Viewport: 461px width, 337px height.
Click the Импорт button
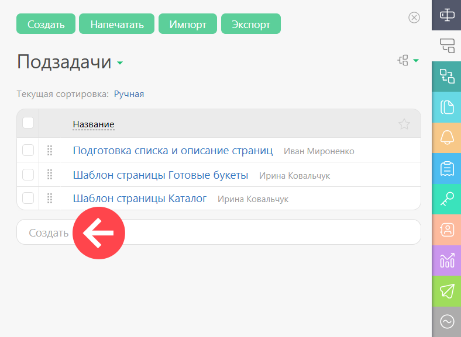(188, 24)
